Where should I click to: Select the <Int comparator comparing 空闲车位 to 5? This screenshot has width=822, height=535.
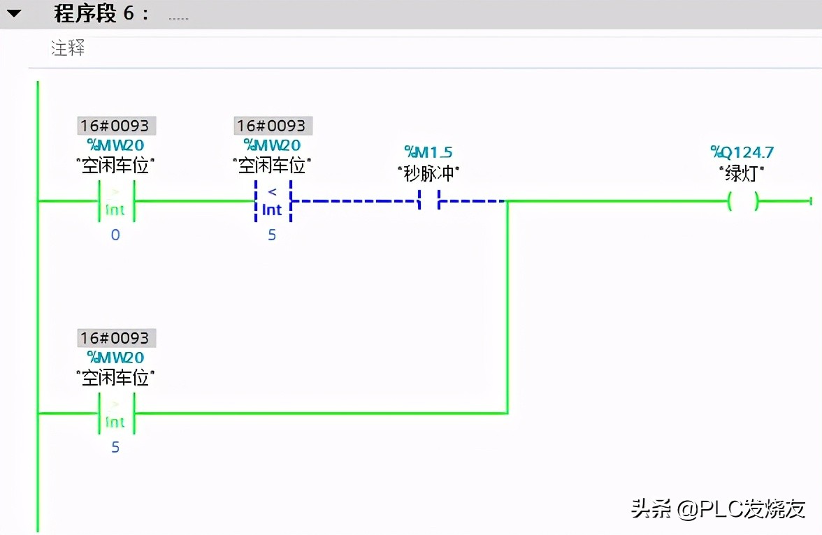click(x=272, y=202)
